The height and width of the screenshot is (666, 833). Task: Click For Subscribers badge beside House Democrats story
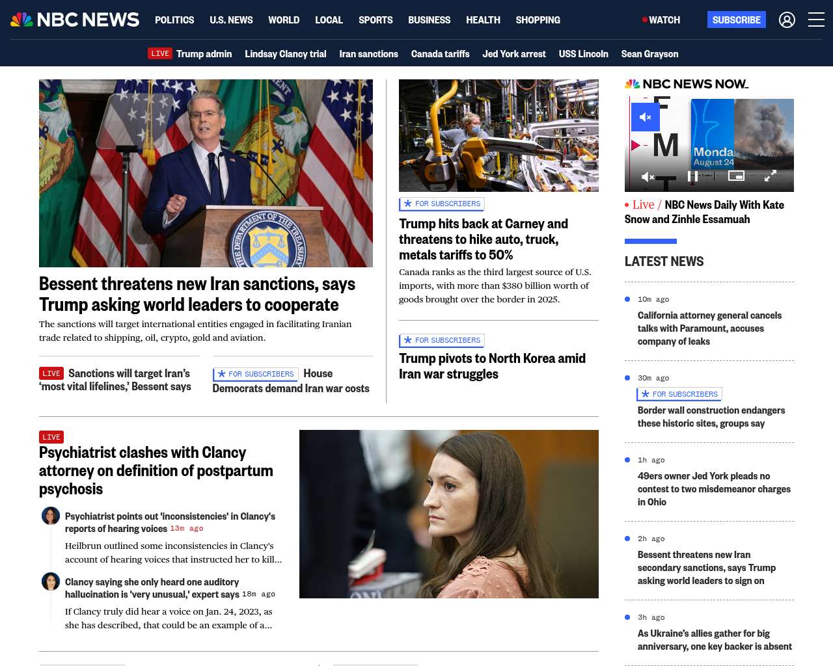click(x=255, y=374)
